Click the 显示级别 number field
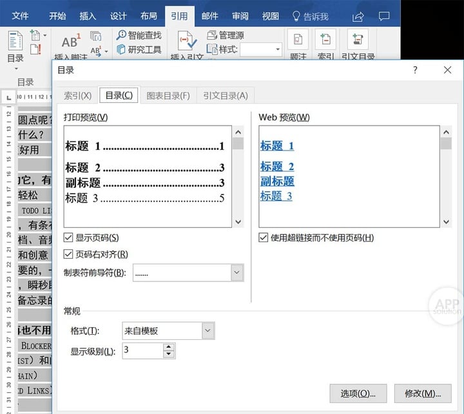The image size is (464, 414). 143,351
